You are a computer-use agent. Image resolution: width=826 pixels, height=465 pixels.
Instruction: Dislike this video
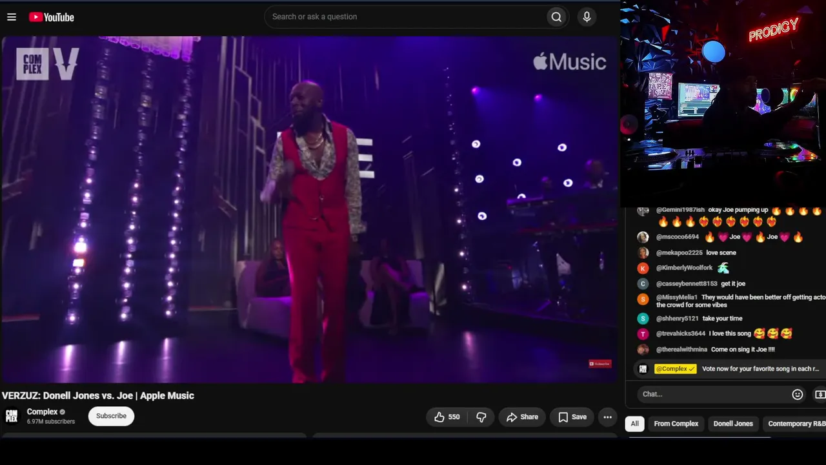tap(481, 417)
